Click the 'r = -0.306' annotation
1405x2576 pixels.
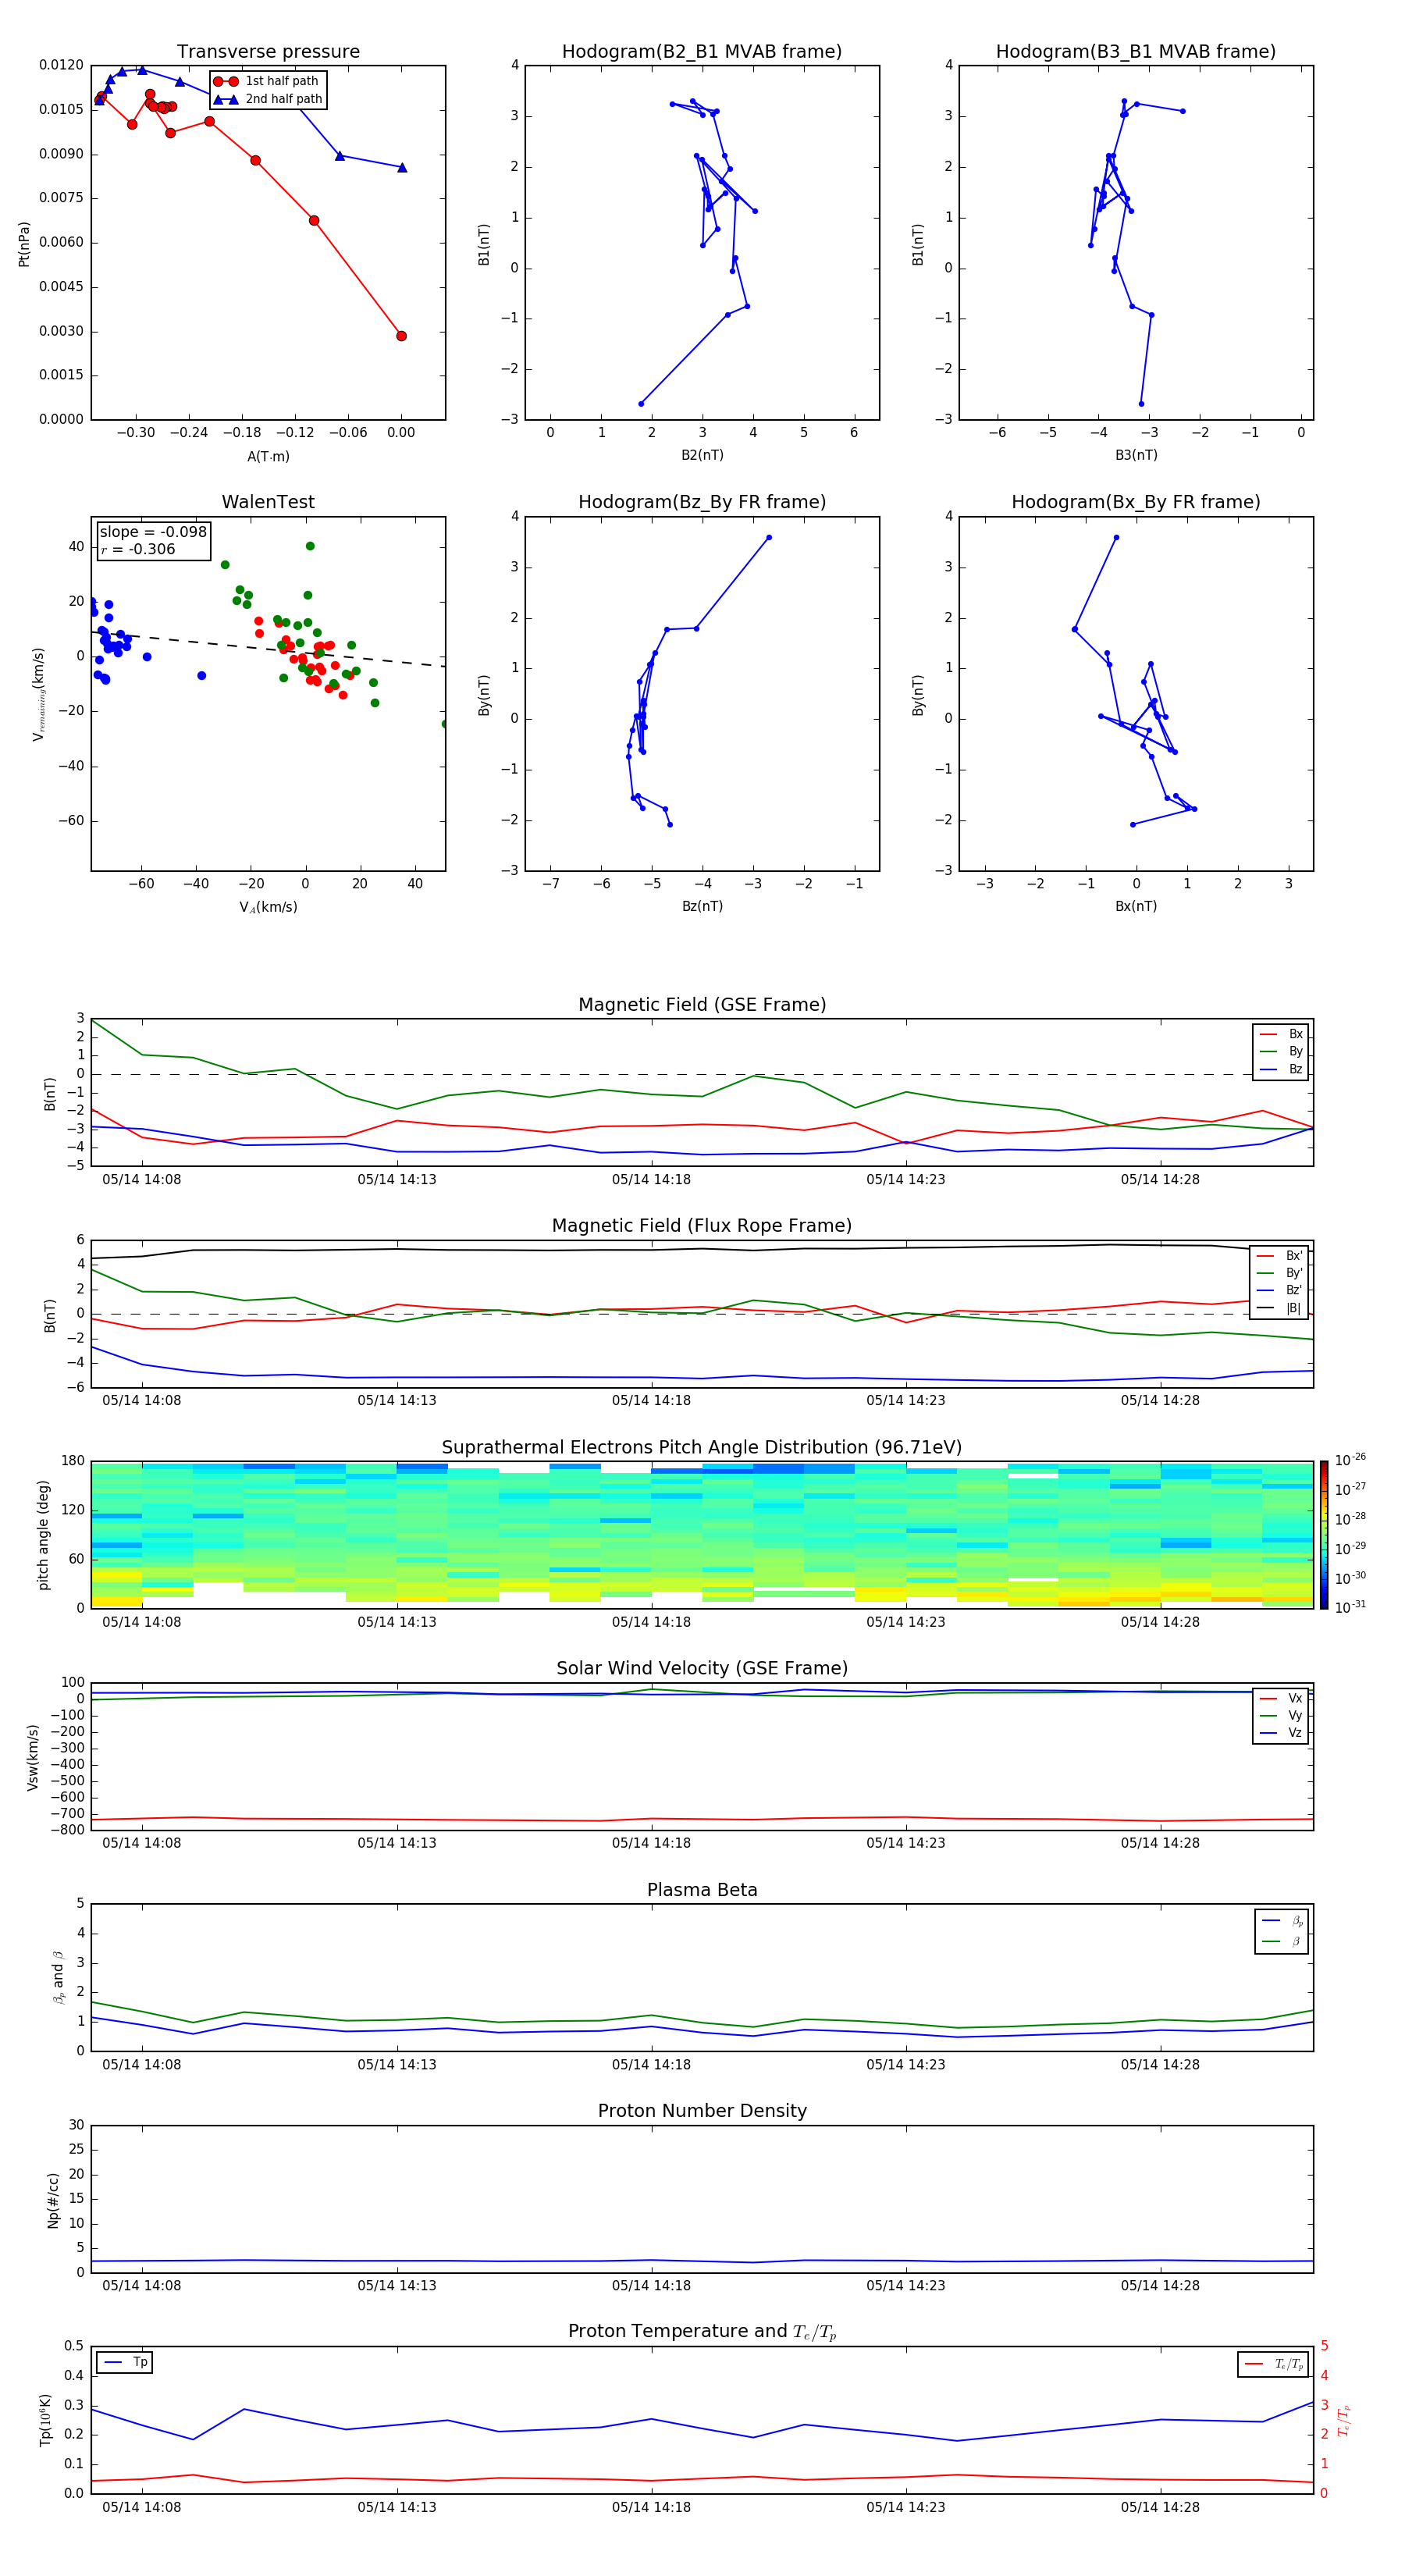138,549
